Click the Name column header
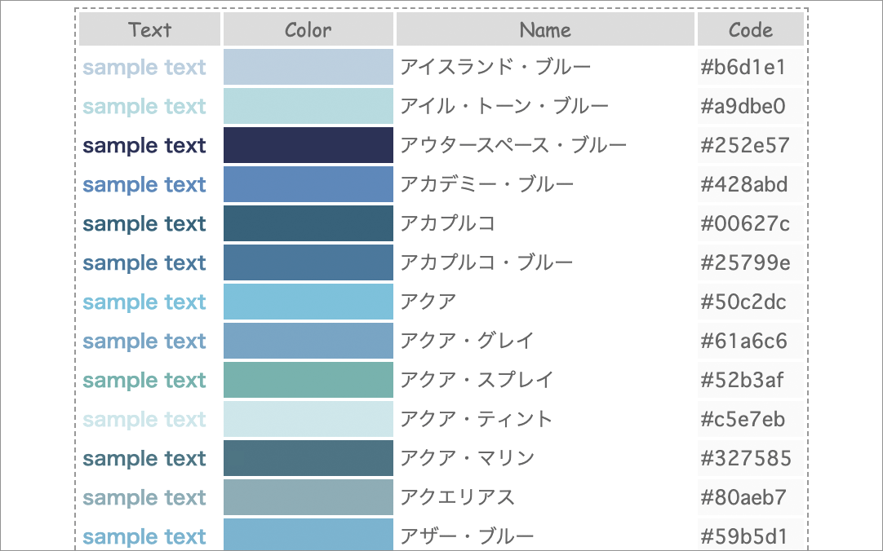 coord(545,30)
